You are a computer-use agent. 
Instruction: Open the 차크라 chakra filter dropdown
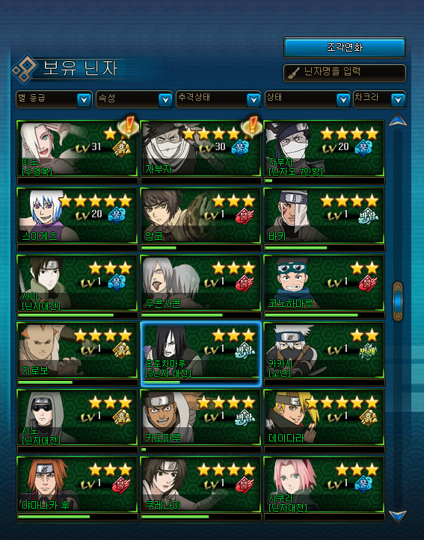pos(379,99)
